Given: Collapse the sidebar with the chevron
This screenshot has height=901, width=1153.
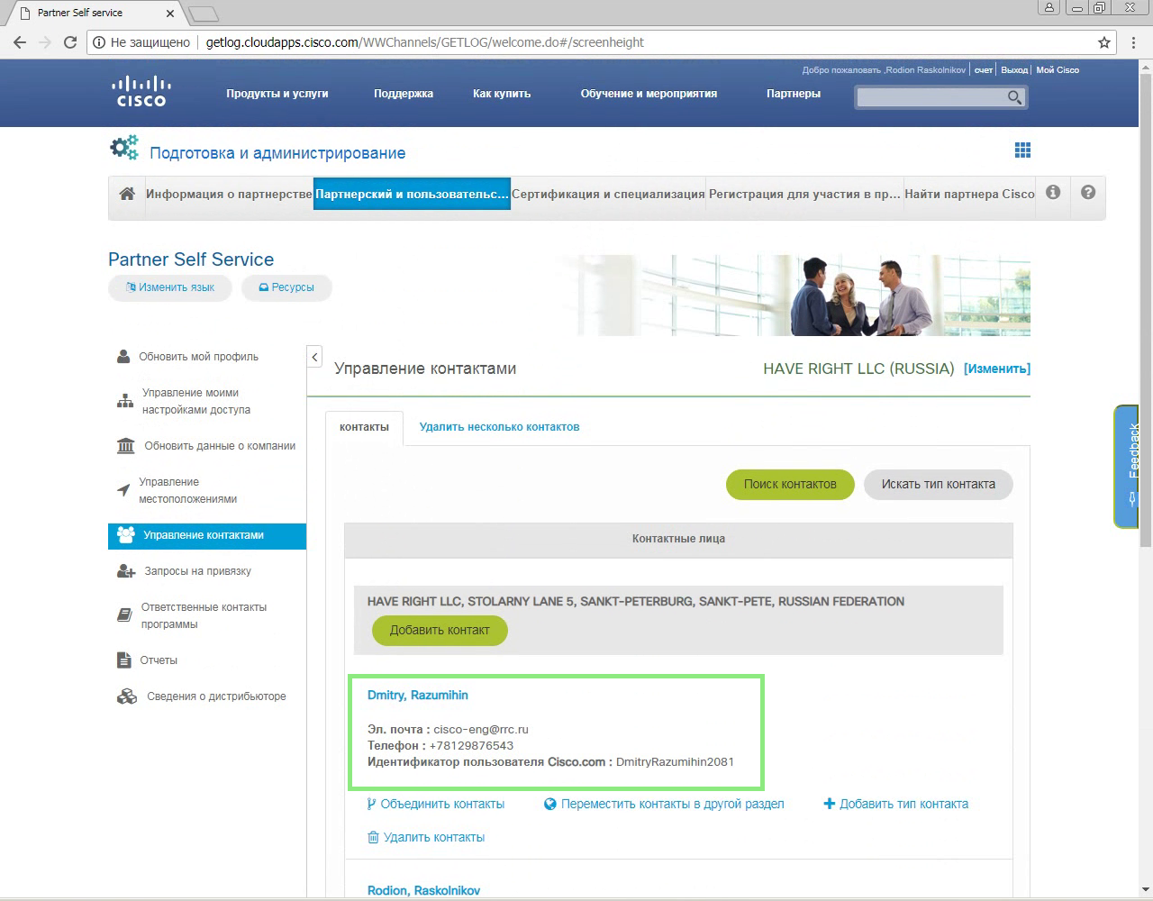Looking at the screenshot, I should [314, 357].
